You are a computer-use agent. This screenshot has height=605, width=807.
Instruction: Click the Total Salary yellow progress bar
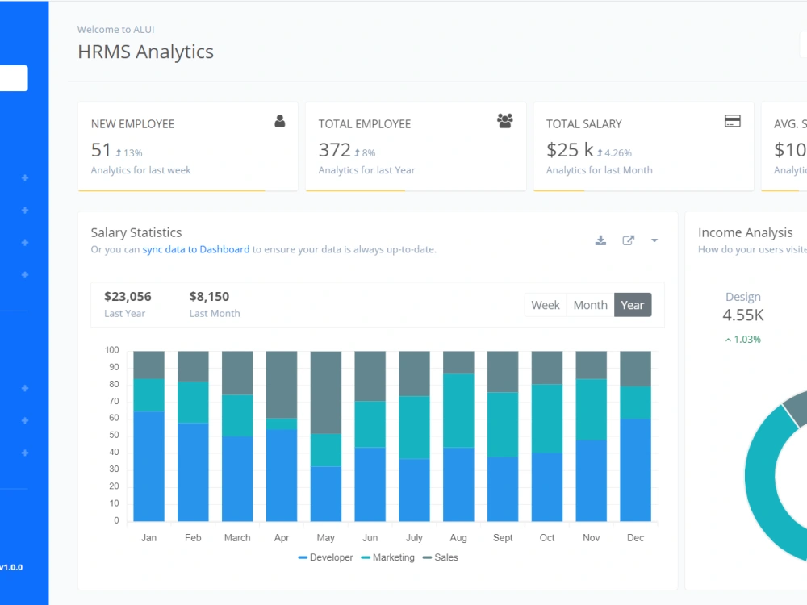[559, 191]
